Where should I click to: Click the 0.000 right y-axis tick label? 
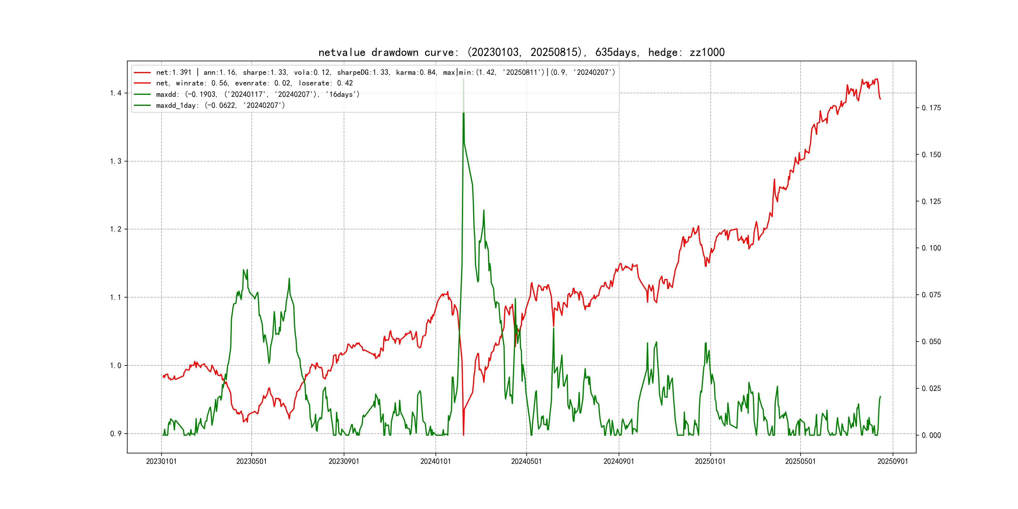point(931,435)
